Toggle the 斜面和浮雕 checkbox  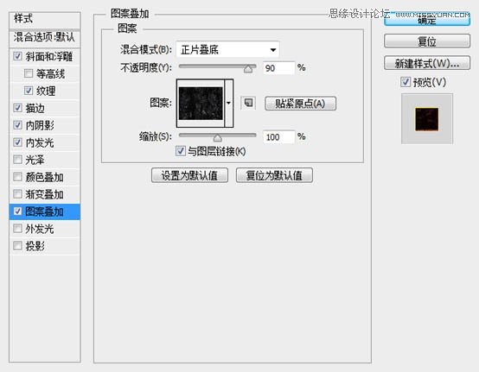point(17,56)
